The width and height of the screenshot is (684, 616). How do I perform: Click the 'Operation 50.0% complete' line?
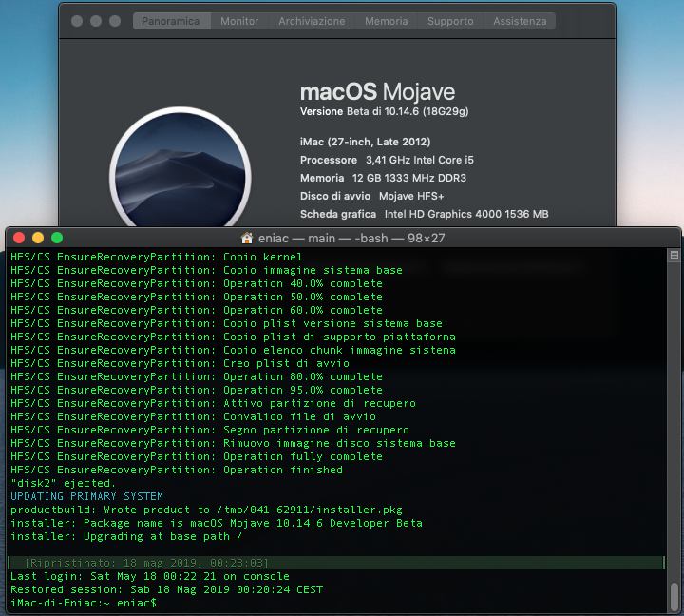197,297
